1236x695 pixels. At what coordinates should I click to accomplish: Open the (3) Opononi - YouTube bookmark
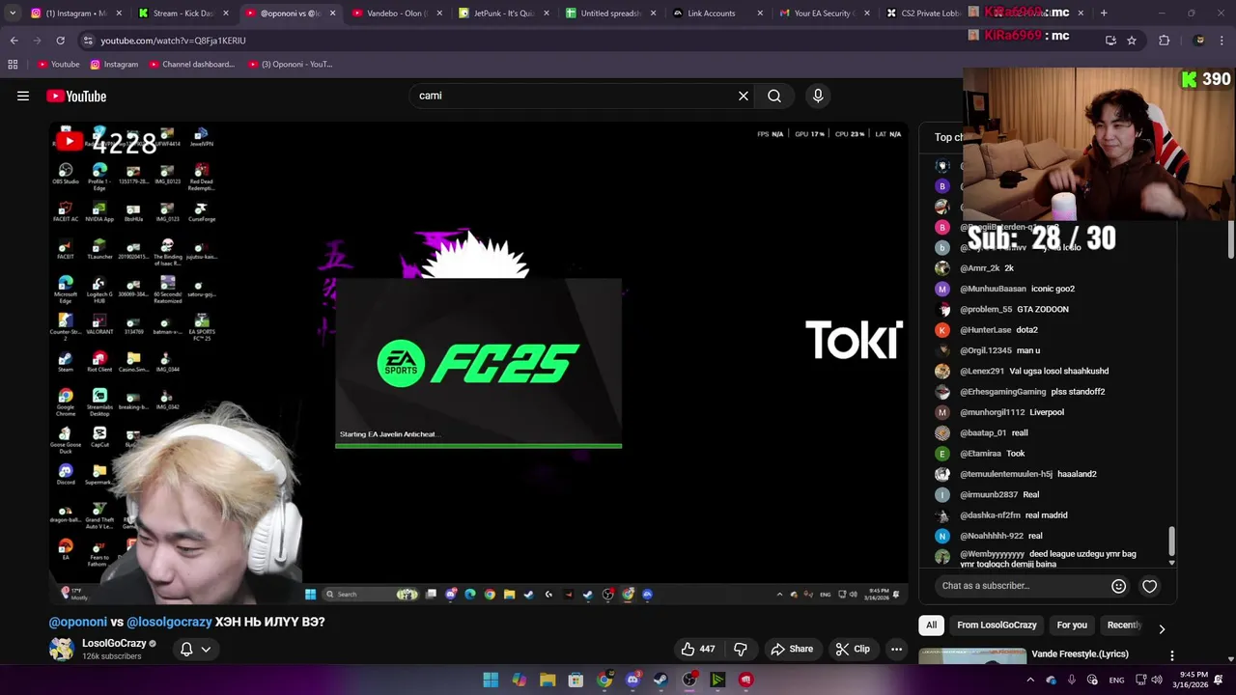290,65
